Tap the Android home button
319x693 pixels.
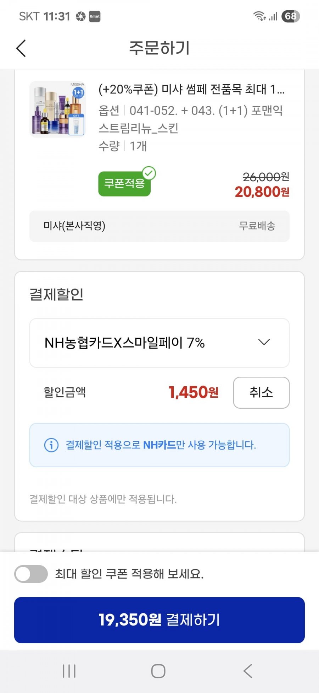click(158, 671)
